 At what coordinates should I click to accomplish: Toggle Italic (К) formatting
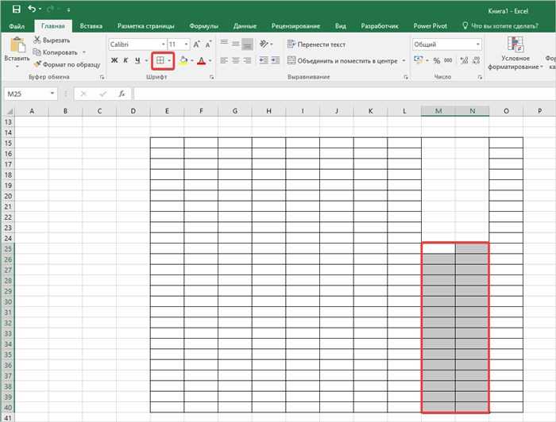click(125, 60)
